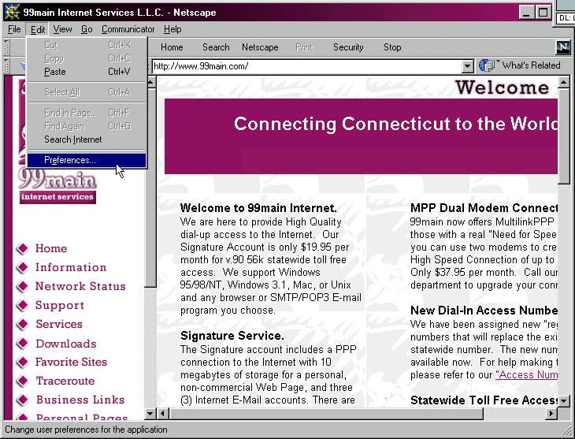Open the Business Links sidebar link

[x=80, y=400]
